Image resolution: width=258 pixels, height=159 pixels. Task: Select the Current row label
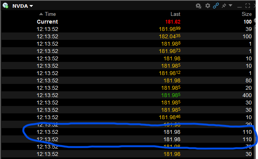(47, 22)
